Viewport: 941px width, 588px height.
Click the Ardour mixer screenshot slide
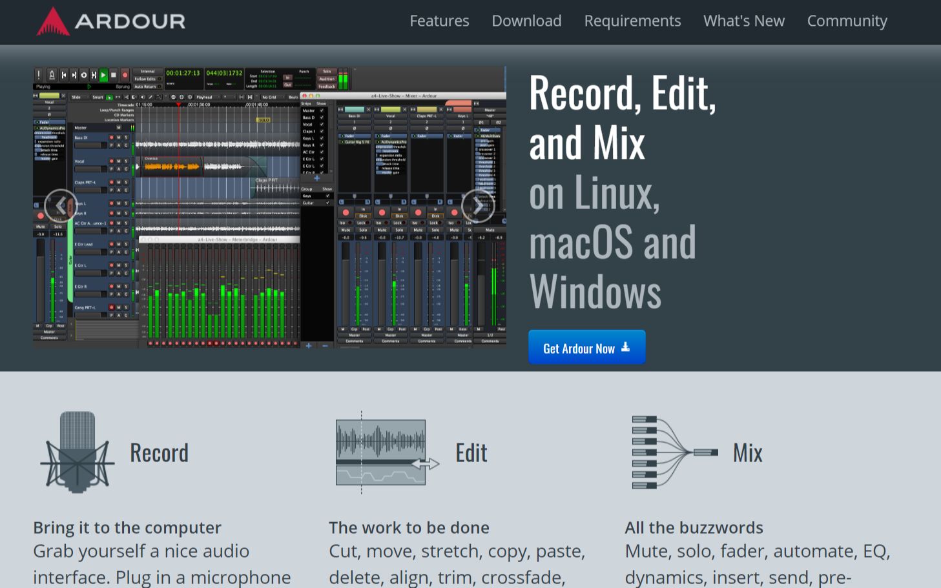point(269,207)
